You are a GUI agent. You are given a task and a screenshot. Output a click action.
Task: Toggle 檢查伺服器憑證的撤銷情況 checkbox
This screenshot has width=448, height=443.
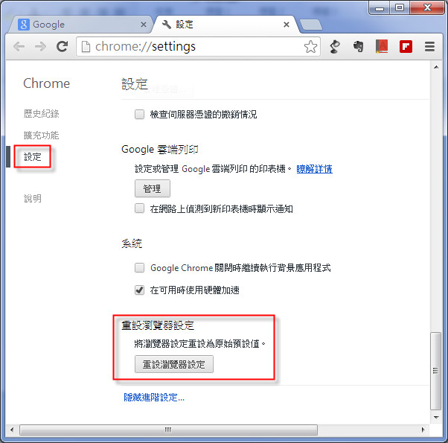click(139, 115)
